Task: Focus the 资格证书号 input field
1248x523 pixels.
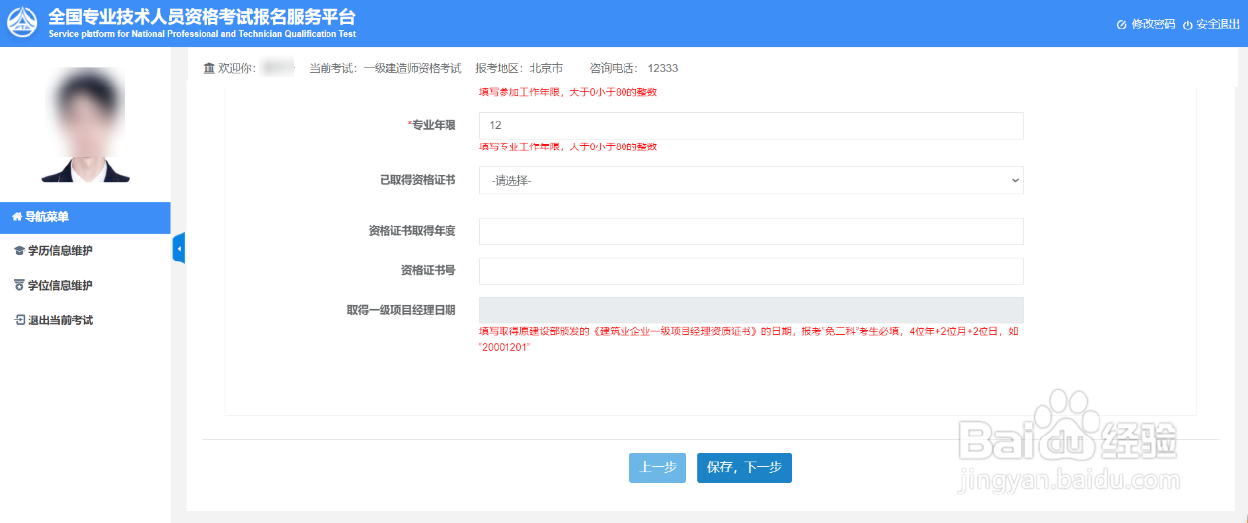Action: point(750,270)
